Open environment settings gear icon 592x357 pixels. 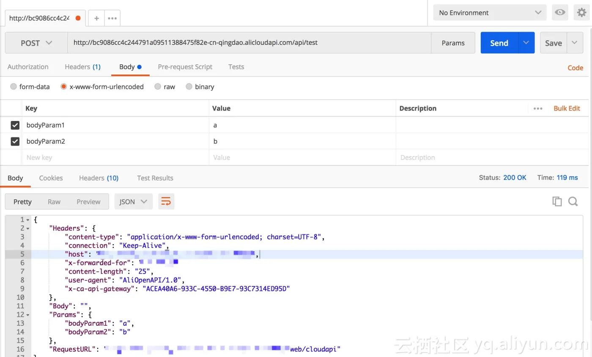coord(582,13)
